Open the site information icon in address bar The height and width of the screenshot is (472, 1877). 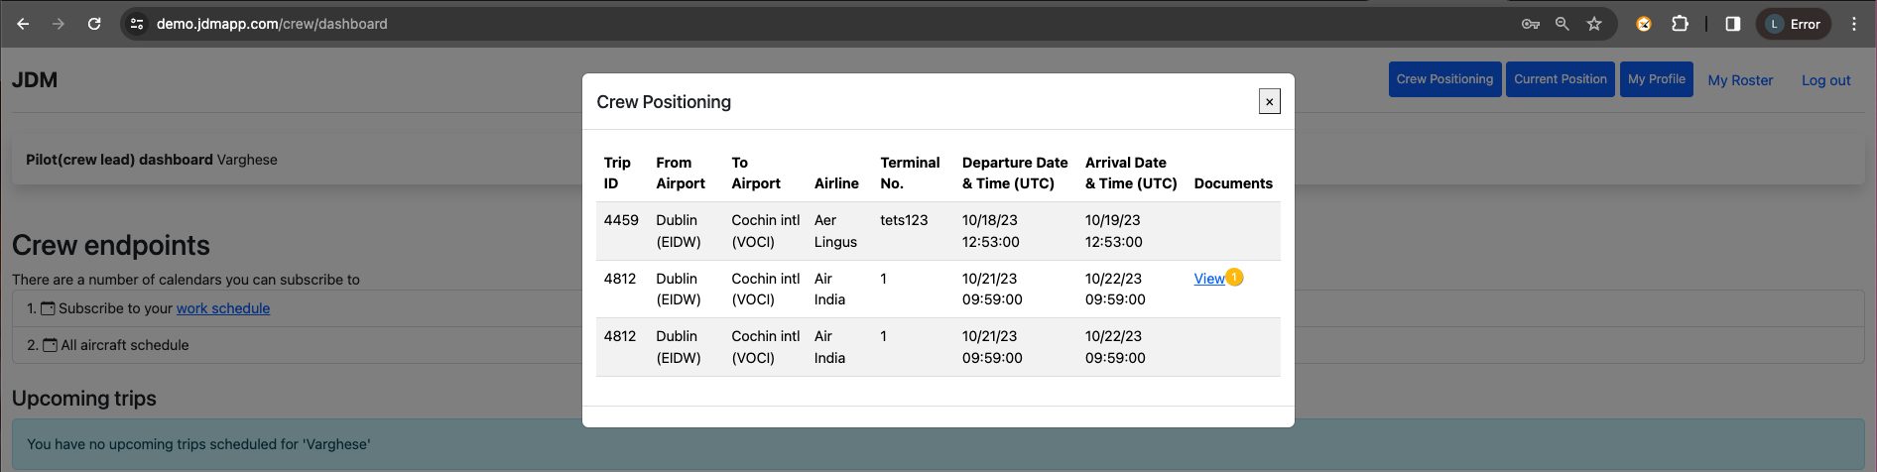[x=137, y=24]
